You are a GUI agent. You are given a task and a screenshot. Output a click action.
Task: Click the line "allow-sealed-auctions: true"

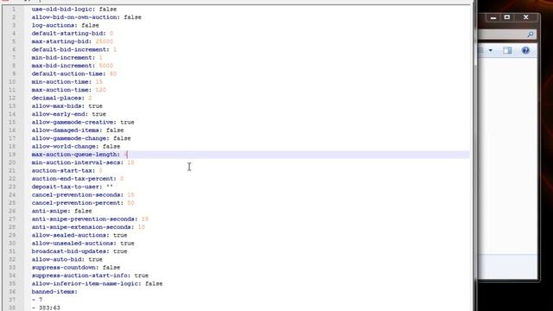click(x=79, y=236)
